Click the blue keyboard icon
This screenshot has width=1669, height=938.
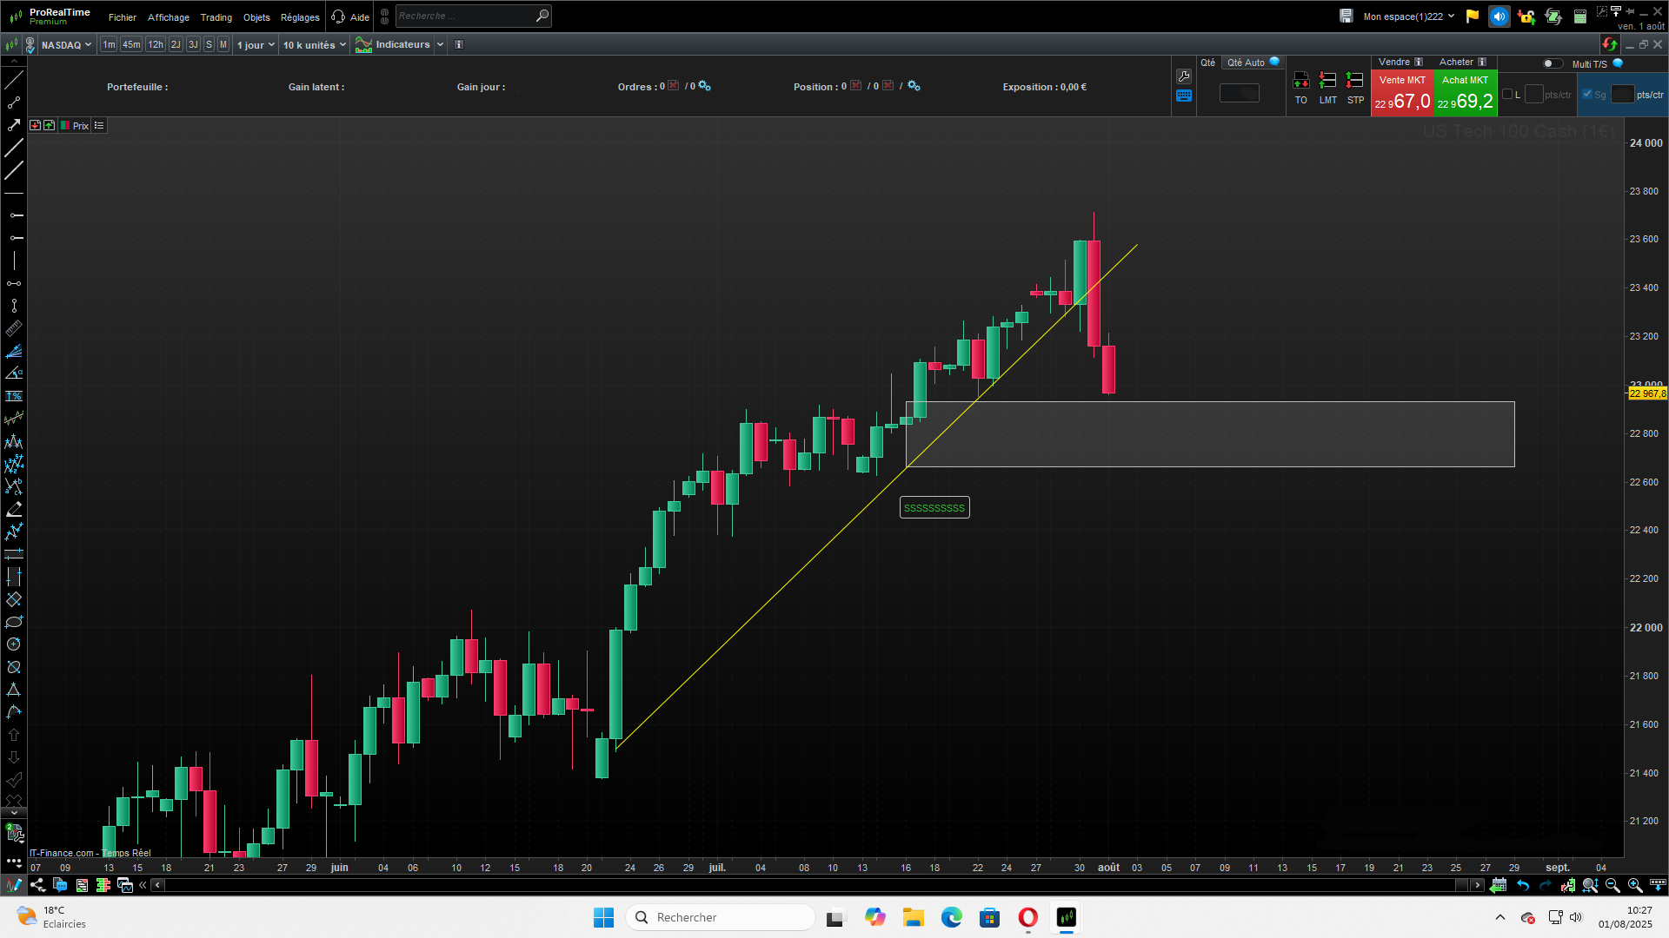pyautogui.click(x=1183, y=96)
